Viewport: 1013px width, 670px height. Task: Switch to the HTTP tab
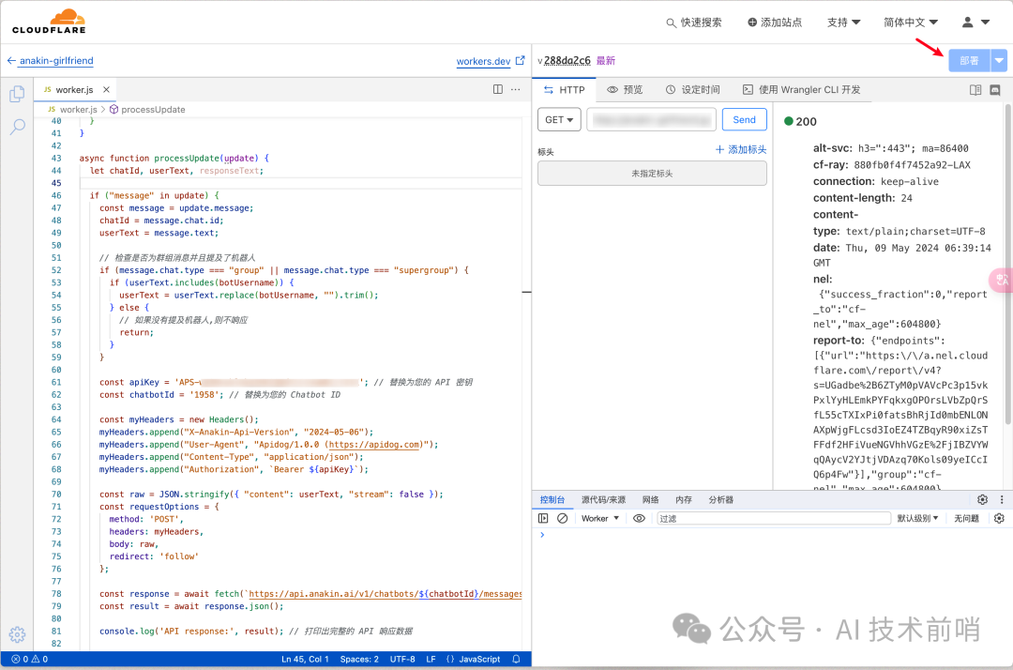pyautogui.click(x=565, y=90)
